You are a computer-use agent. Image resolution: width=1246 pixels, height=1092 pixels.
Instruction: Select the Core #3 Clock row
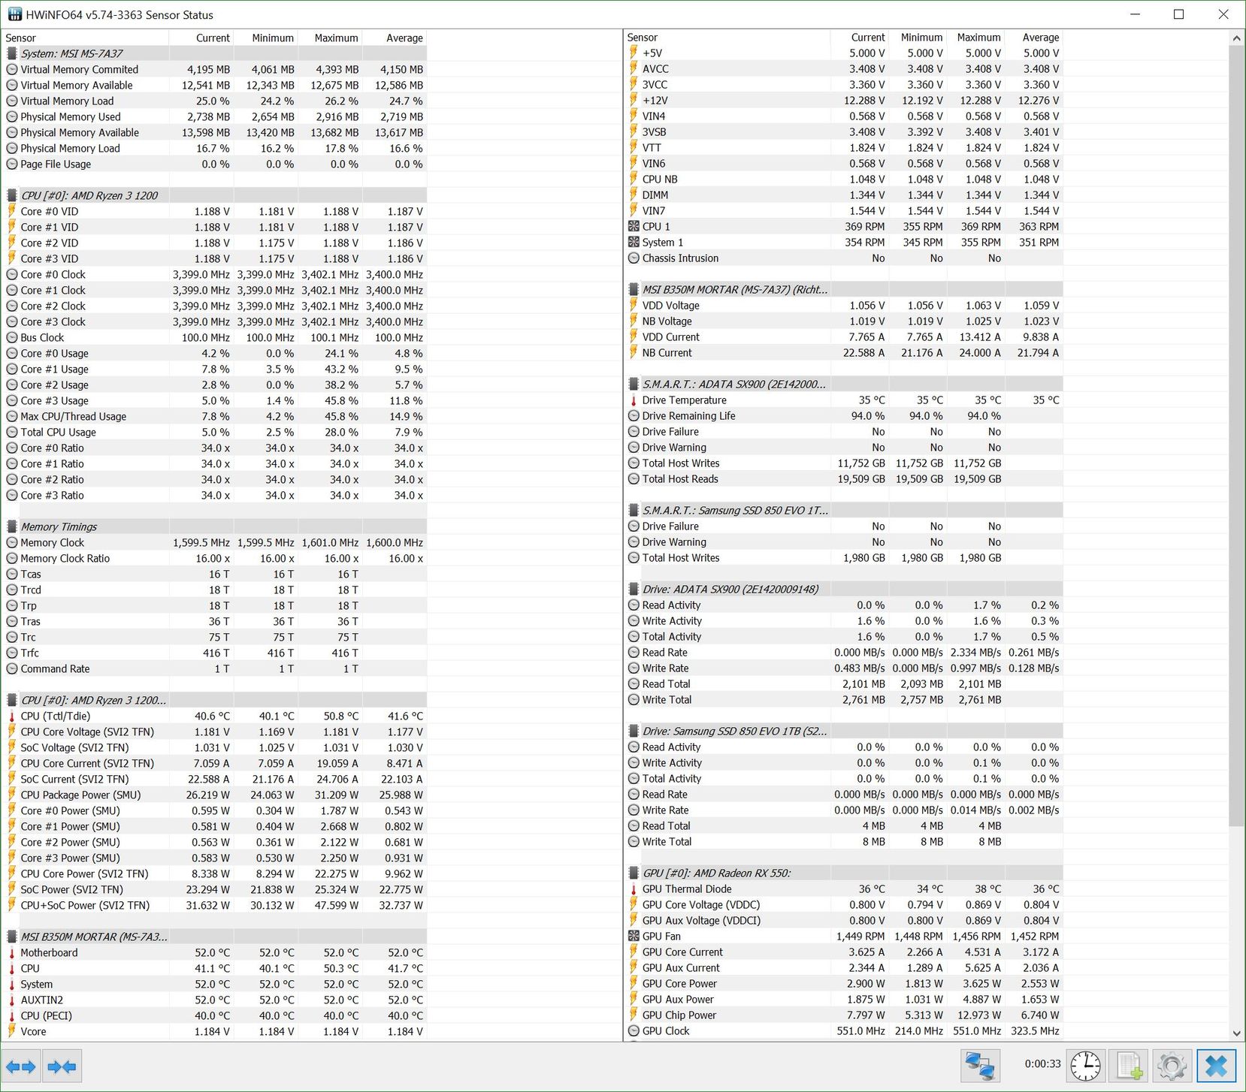[x=215, y=321]
